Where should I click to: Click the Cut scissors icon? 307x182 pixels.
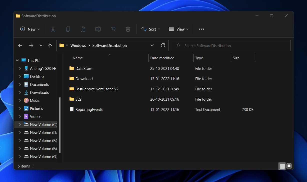(53, 29)
